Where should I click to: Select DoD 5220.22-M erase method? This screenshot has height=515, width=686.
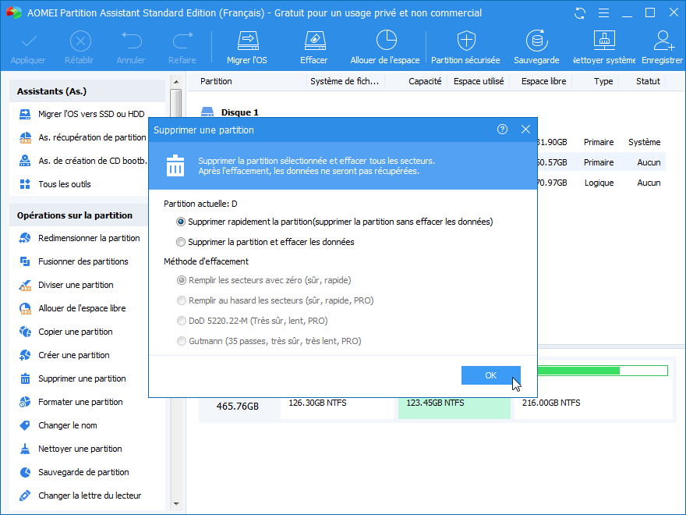click(x=253, y=321)
